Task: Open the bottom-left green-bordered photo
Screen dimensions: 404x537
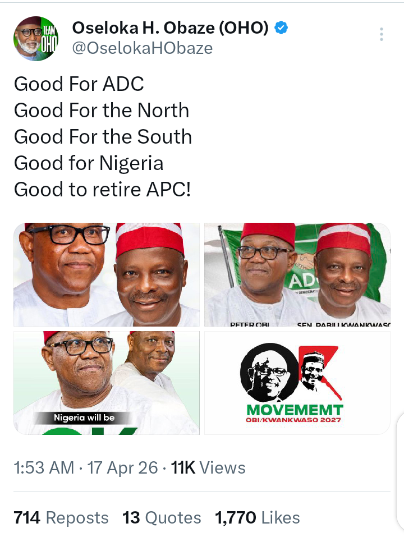Action: [x=107, y=383]
